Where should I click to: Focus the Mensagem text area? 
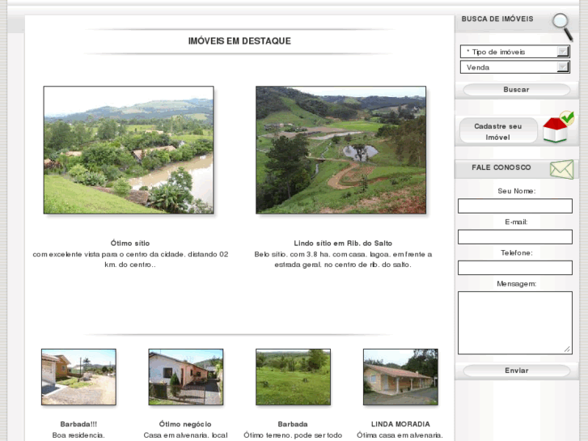pyautogui.click(x=515, y=323)
